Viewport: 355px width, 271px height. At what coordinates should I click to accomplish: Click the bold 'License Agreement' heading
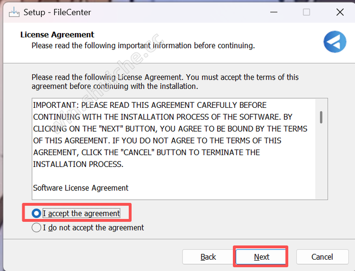pos(57,35)
